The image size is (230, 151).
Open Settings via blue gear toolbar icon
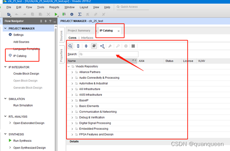(x=72, y=14)
